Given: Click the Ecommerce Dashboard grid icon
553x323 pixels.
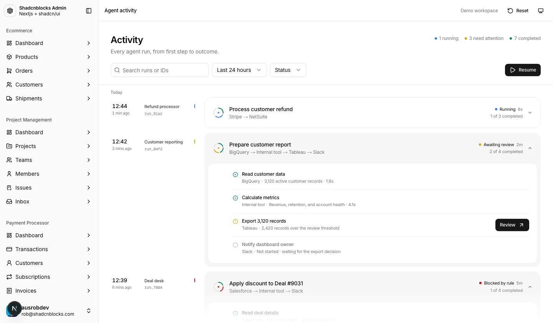Looking at the screenshot, I should pos(9,43).
